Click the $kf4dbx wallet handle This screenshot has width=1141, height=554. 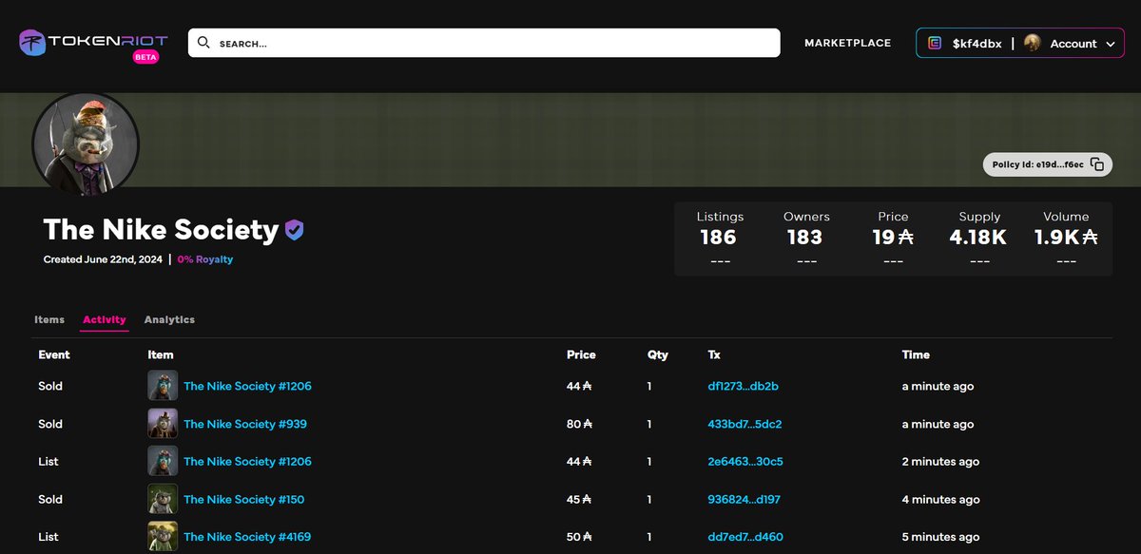click(977, 44)
